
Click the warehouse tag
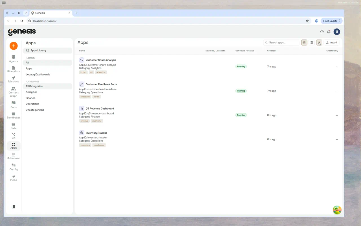point(99,145)
